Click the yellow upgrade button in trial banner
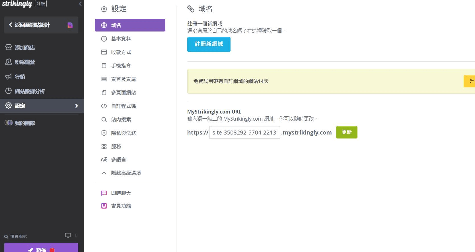Image resolution: width=475 pixels, height=252 pixels. click(469, 81)
